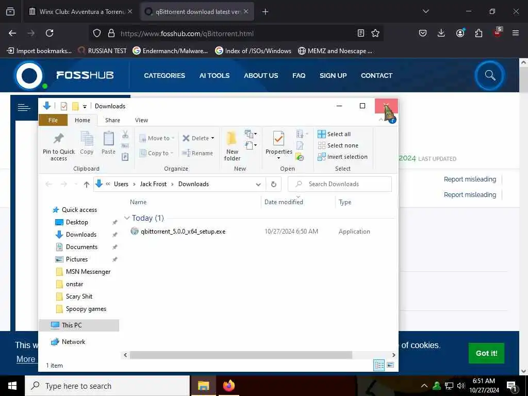Switch to the Winx Club browser tab
The width and height of the screenshot is (528, 396).
pos(81,11)
